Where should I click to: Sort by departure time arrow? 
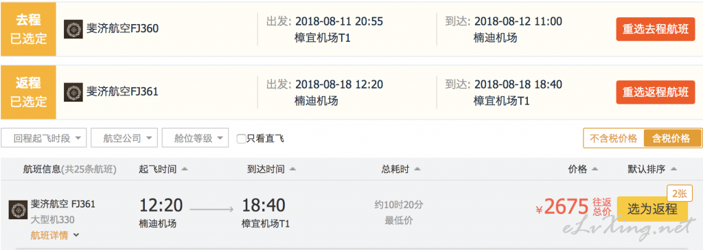(x=184, y=169)
